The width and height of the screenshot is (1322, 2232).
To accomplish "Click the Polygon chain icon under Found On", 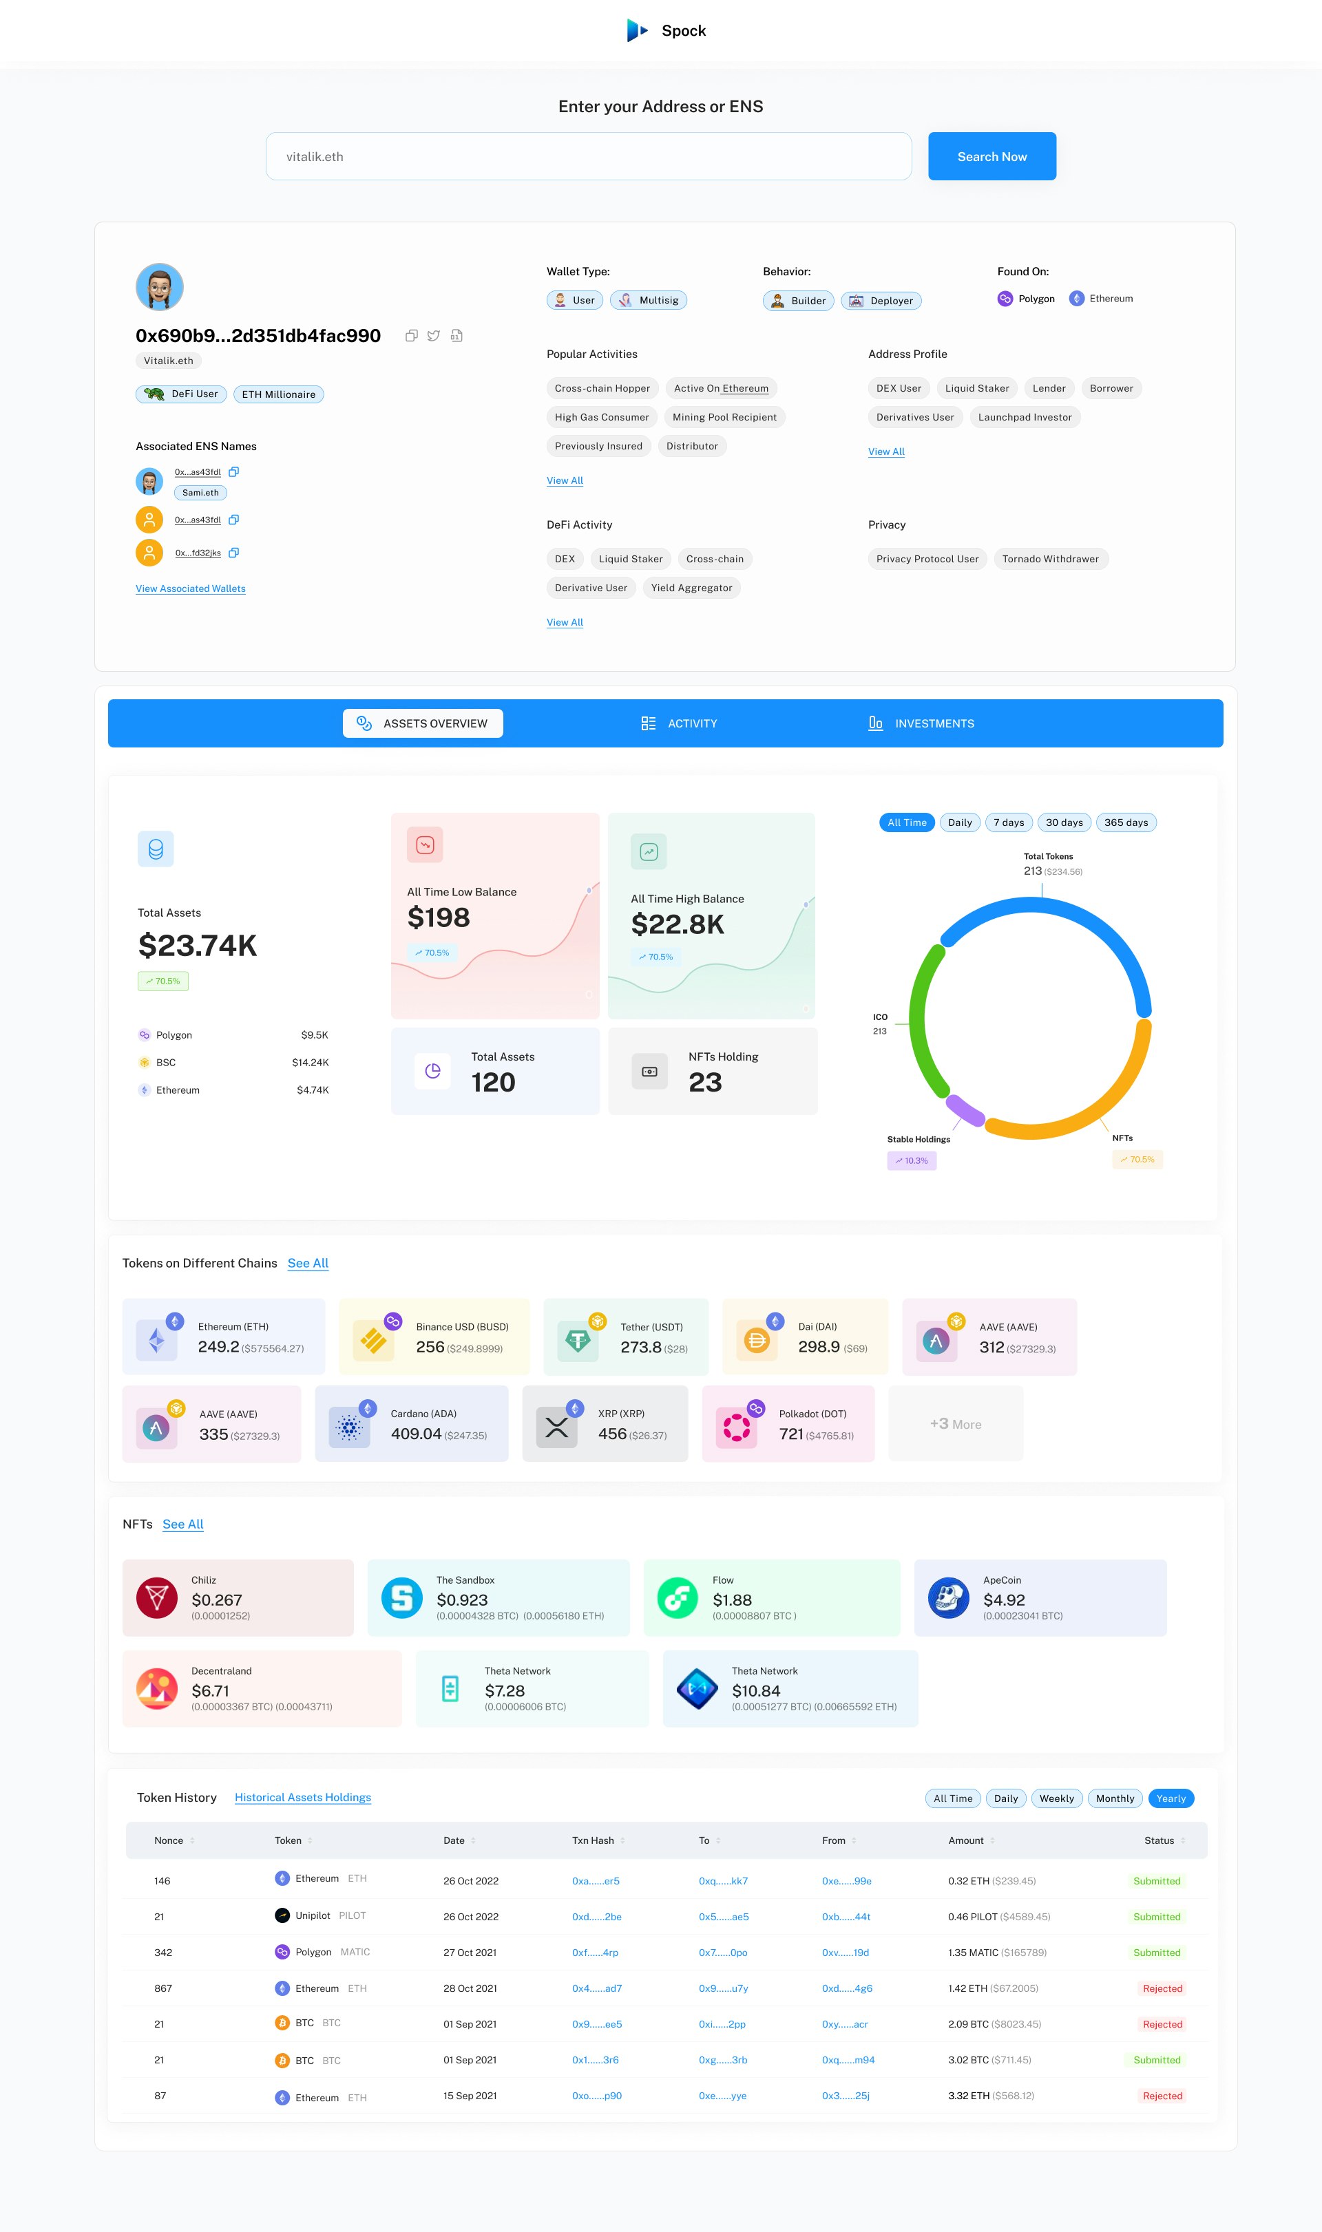I will click(1005, 298).
